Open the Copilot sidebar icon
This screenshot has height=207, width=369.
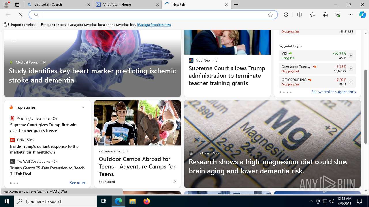click(x=362, y=15)
